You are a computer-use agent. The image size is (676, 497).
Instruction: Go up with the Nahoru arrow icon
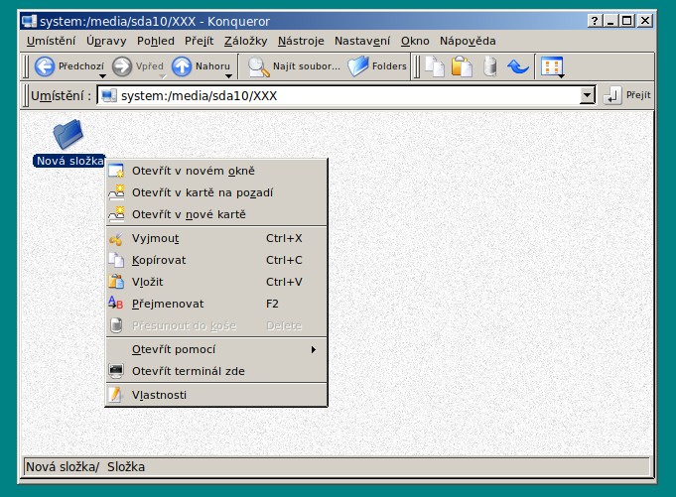(x=182, y=66)
